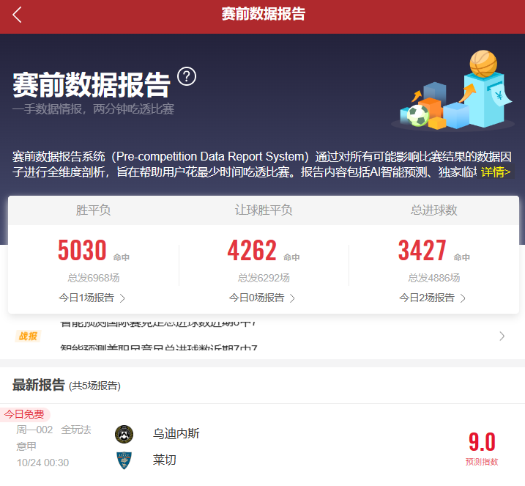Click 总发4886场 text
Viewport: 525px width, 486px height.
coord(434,278)
